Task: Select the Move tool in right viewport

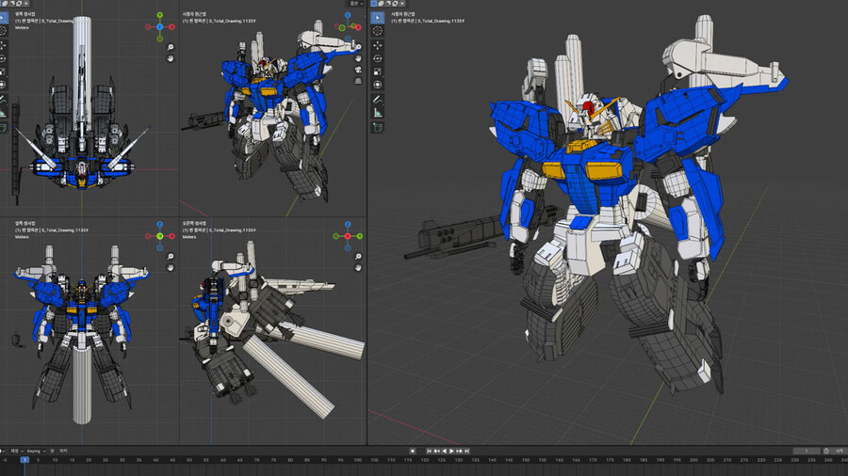Action: (x=378, y=45)
